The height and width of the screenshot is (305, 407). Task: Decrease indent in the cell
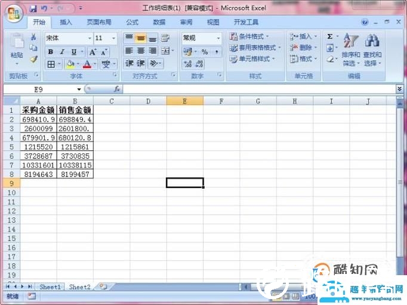[x=129, y=63]
